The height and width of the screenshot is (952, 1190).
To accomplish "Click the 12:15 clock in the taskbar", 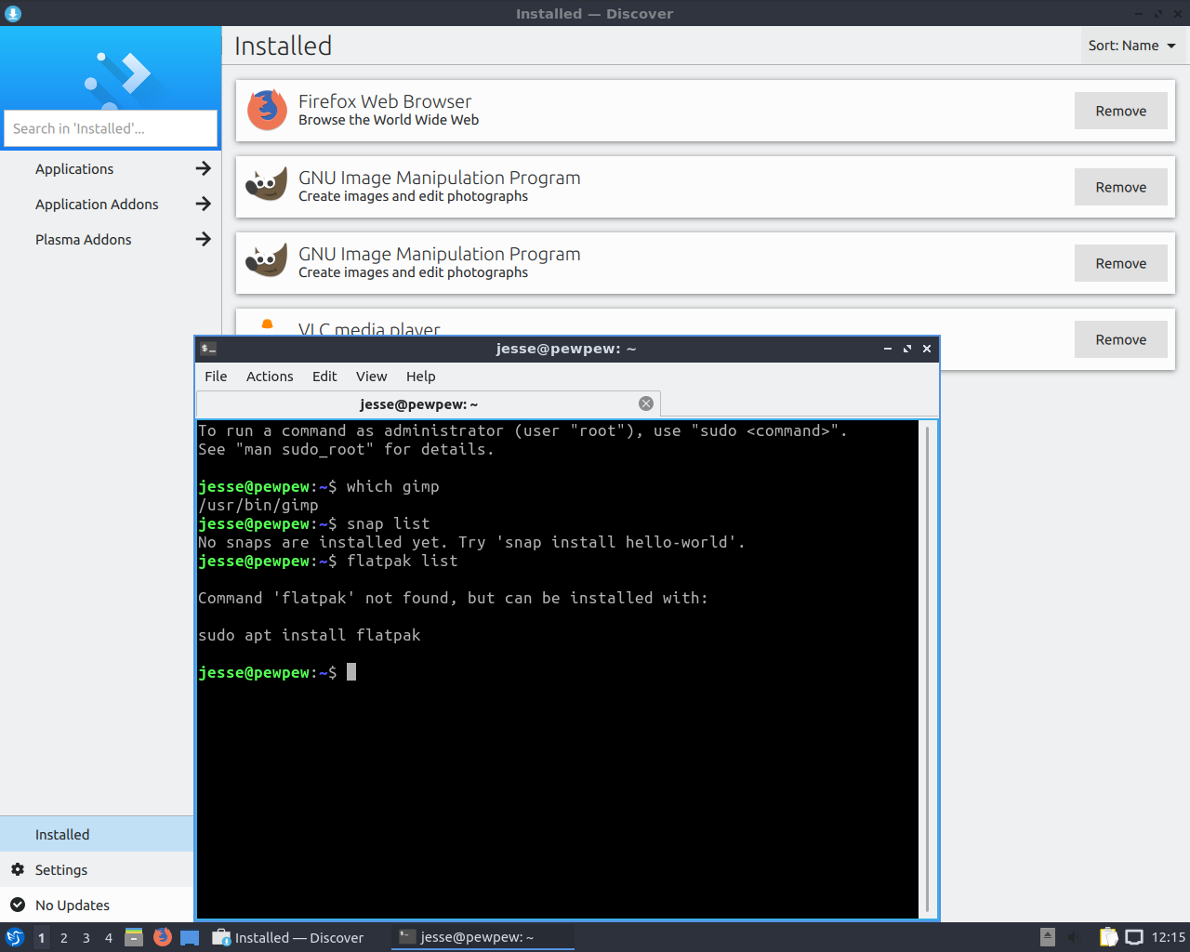I will [1168, 937].
